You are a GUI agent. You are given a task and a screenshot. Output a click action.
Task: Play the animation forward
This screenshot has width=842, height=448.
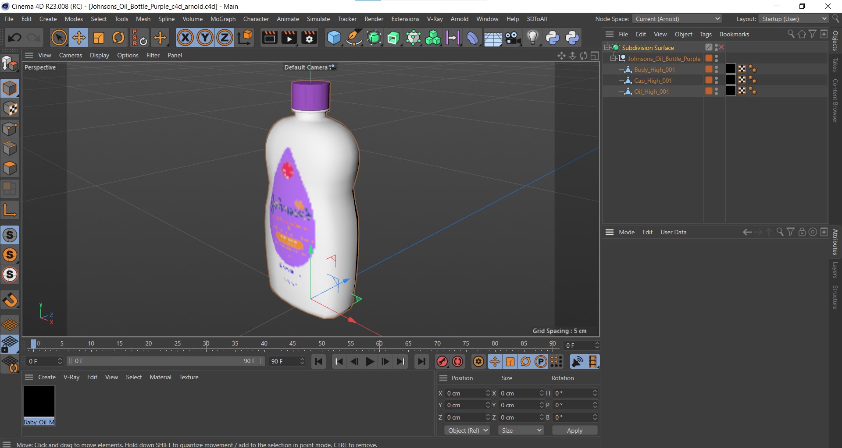tap(370, 362)
